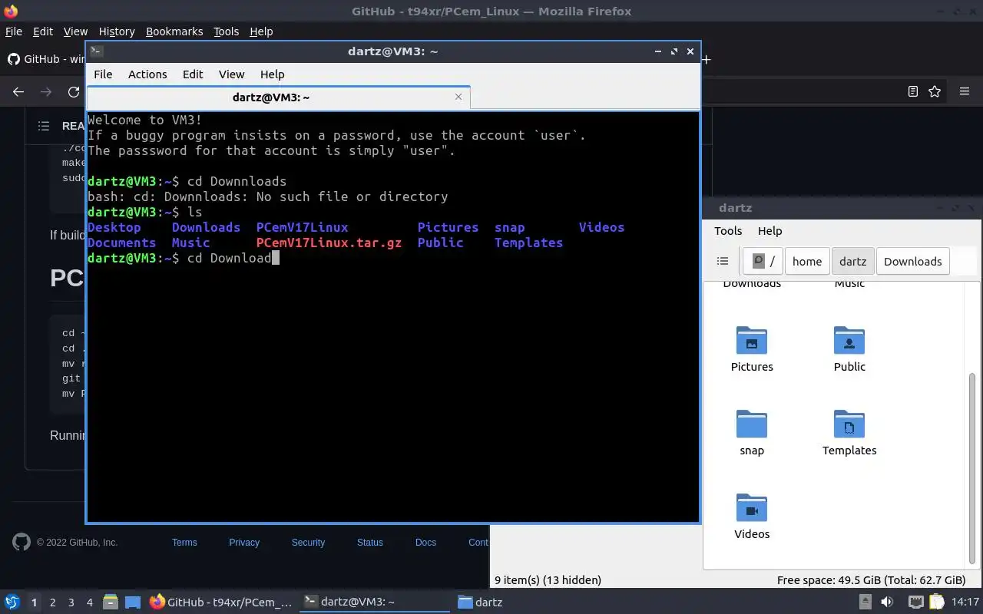Viewport: 983px width, 614px height.
Task: Open the terminal File menu
Action: pyautogui.click(x=103, y=74)
